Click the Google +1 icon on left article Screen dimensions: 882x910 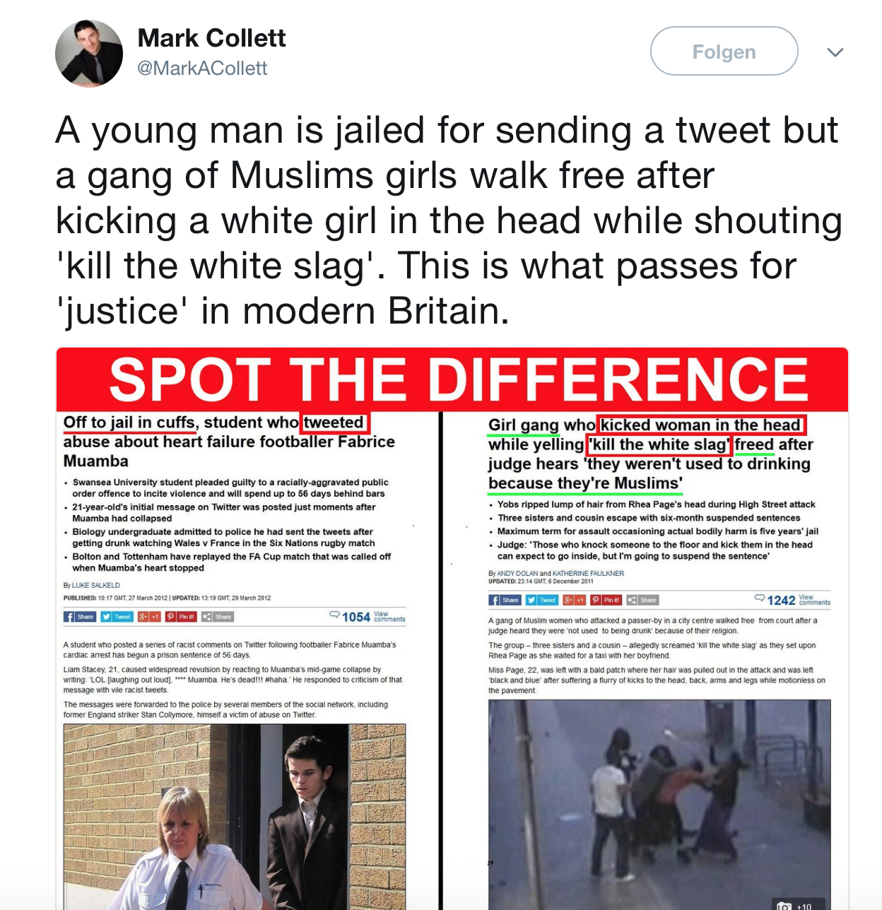(149, 617)
